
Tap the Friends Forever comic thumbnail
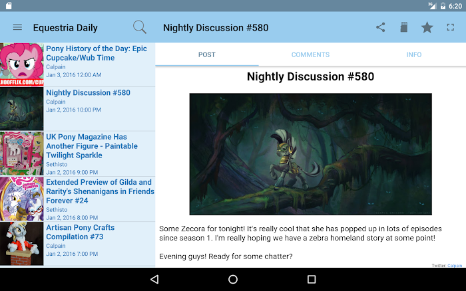pyautogui.click(x=22, y=199)
